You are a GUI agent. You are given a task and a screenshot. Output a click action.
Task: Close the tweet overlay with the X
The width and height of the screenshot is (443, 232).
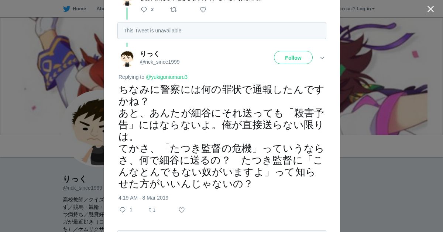[x=430, y=9]
